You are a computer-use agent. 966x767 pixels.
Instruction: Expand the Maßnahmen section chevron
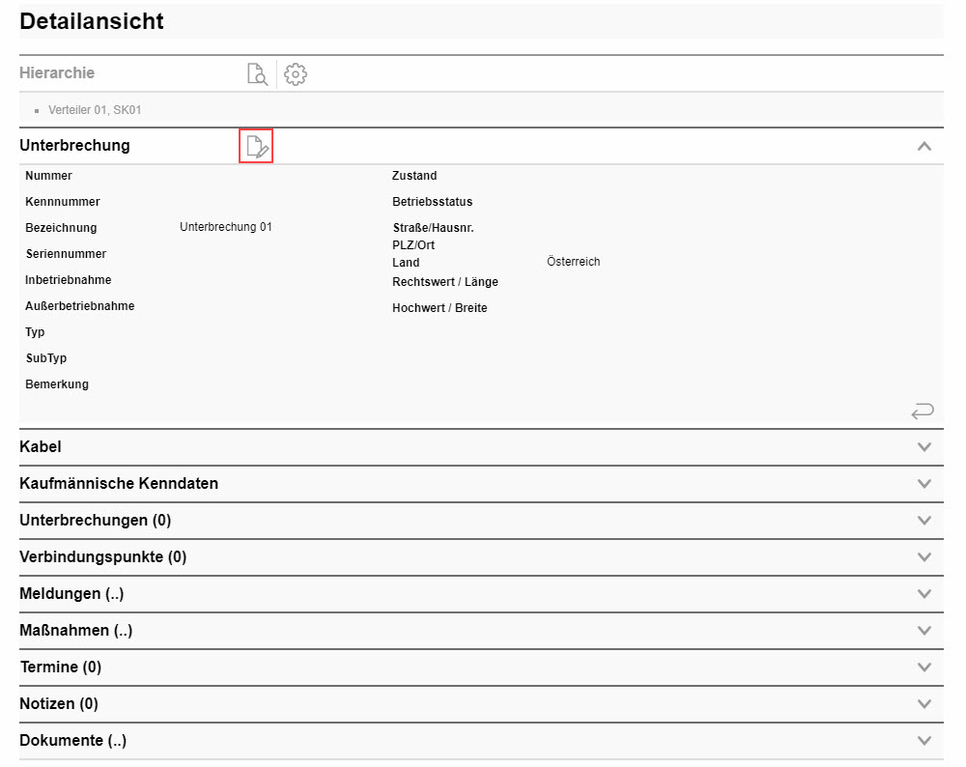(x=924, y=631)
